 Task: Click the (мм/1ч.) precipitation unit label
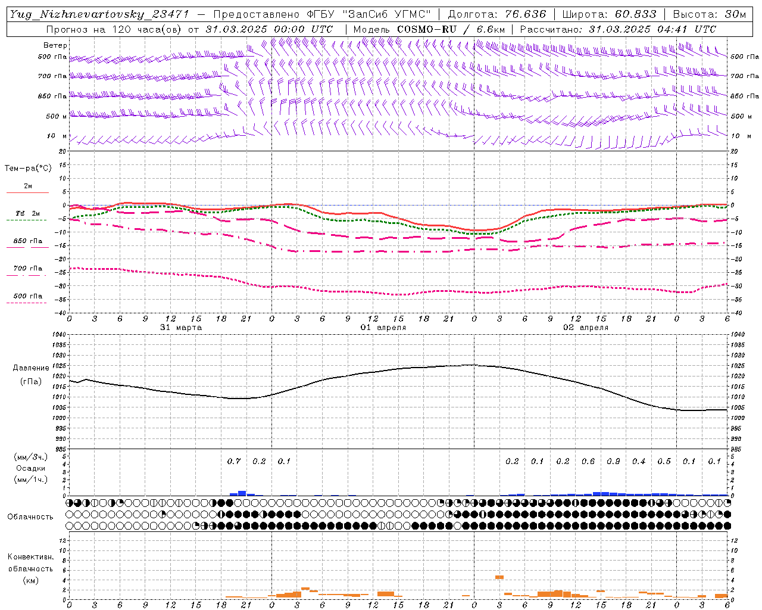(30, 480)
